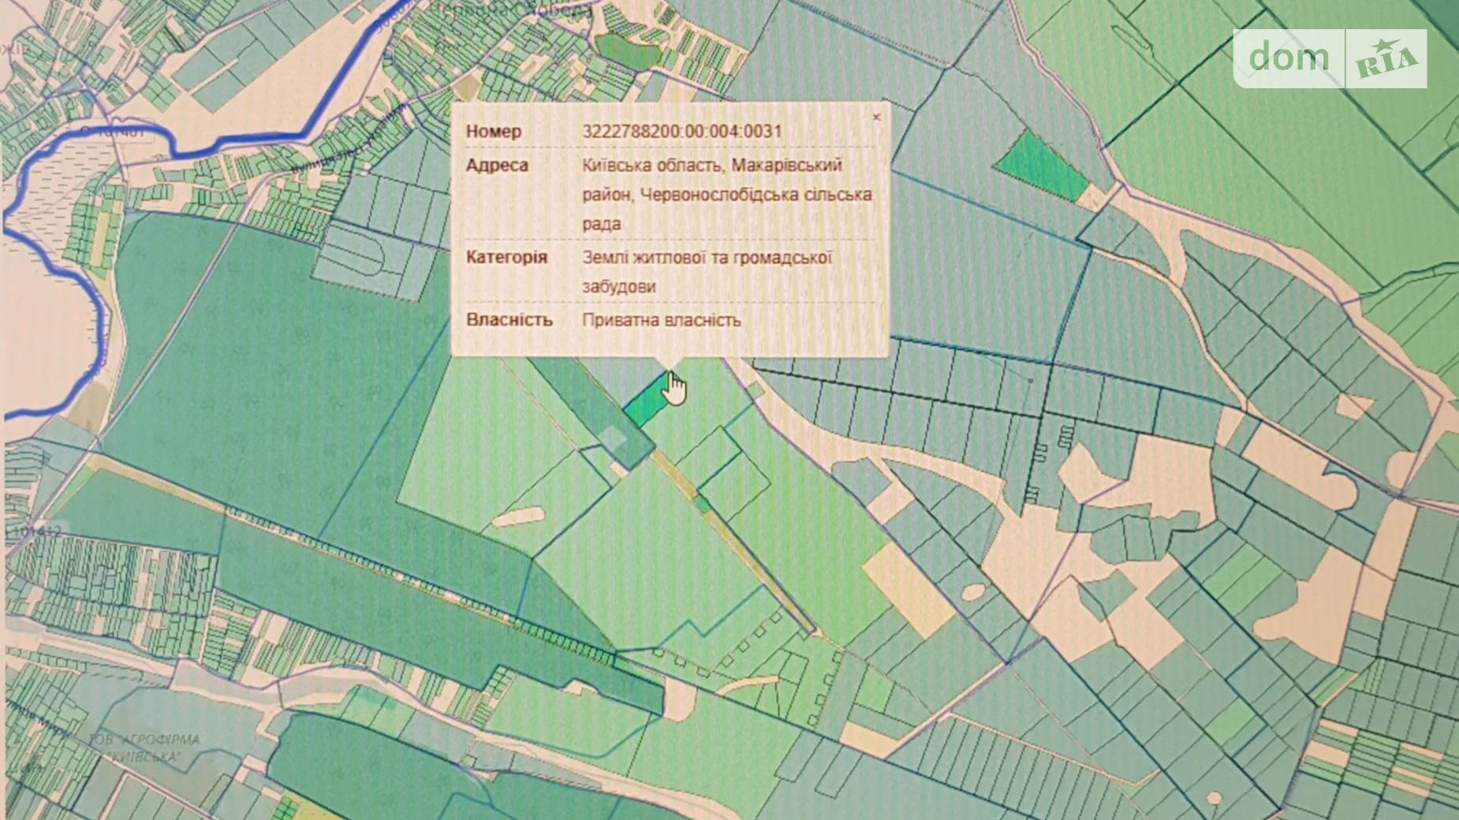Click the Приватна власність ownership value
The height and width of the screenshot is (820, 1459).
(x=661, y=320)
